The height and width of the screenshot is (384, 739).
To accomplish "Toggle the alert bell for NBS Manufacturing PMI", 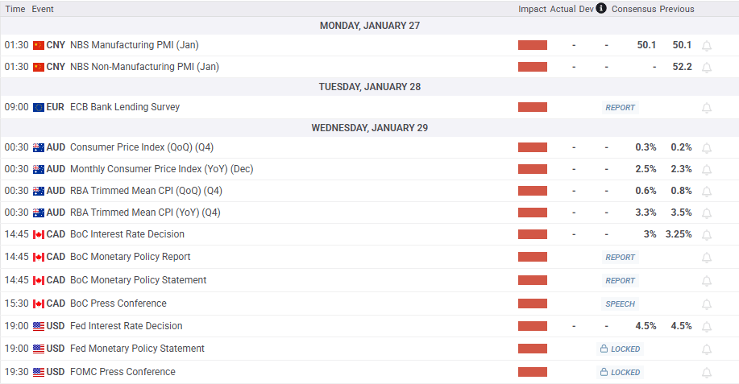I will [x=707, y=46].
